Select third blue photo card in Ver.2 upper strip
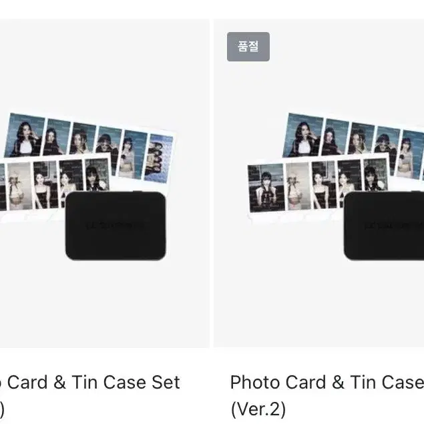424x424 pixels. [x=361, y=138]
